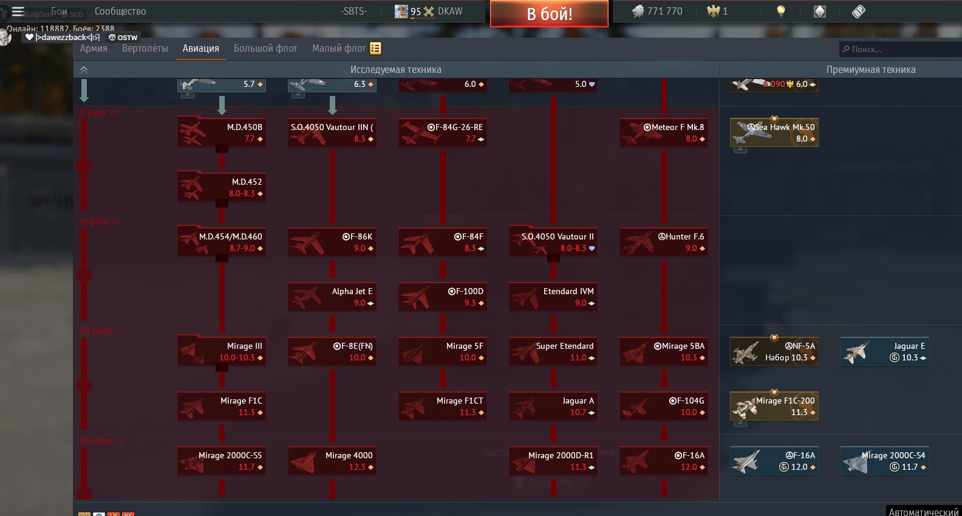Select the S.O.4050 Vautour IIN card

tap(332, 132)
